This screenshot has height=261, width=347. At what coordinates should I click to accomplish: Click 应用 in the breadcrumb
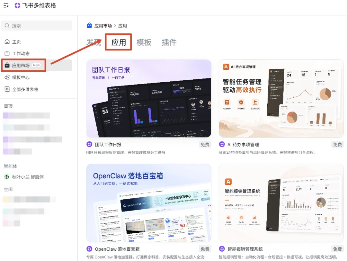[x=123, y=26]
